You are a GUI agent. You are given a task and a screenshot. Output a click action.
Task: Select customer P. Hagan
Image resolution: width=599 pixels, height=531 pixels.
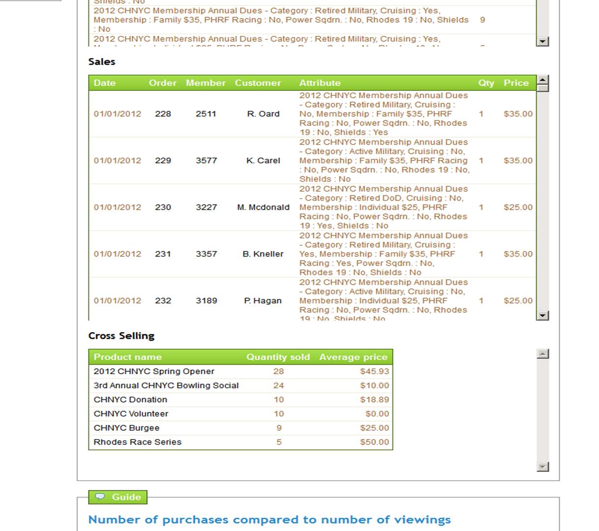click(x=263, y=300)
